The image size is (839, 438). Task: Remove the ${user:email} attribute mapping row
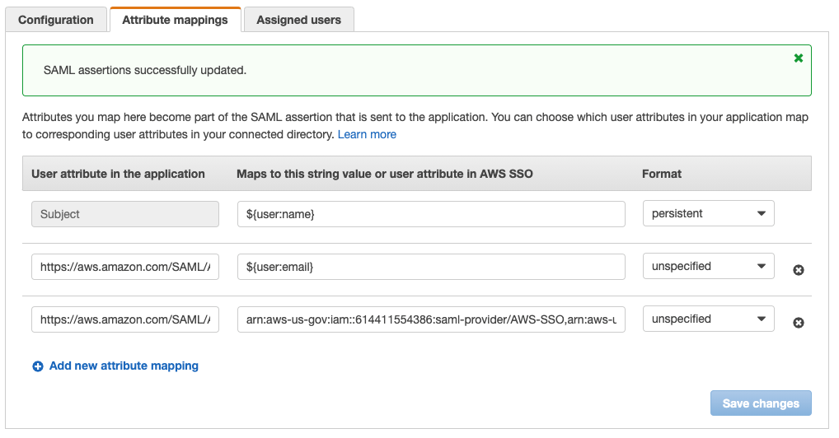[x=798, y=270]
